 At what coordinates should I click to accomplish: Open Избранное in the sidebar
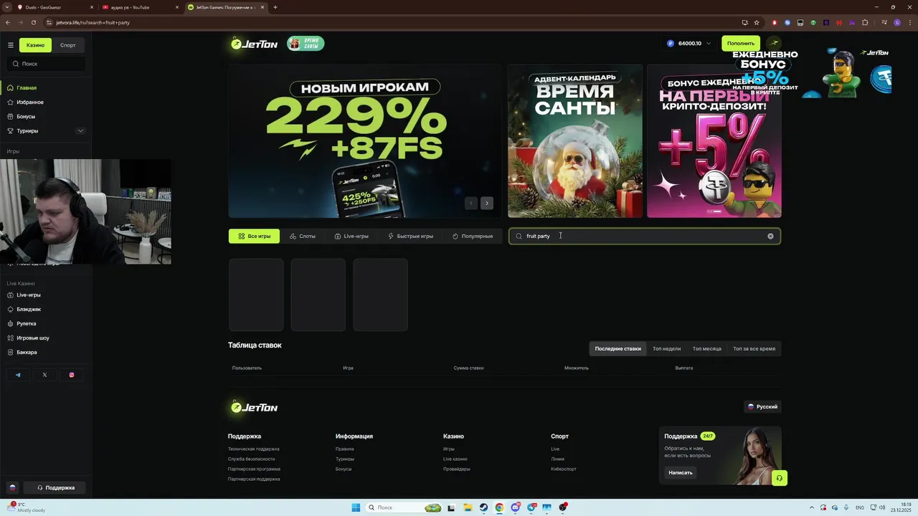tap(30, 102)
